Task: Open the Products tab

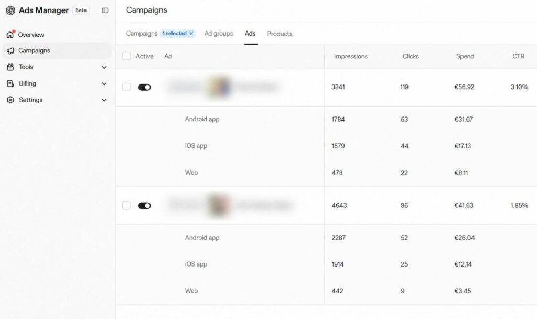Action: tap(280, 34)
